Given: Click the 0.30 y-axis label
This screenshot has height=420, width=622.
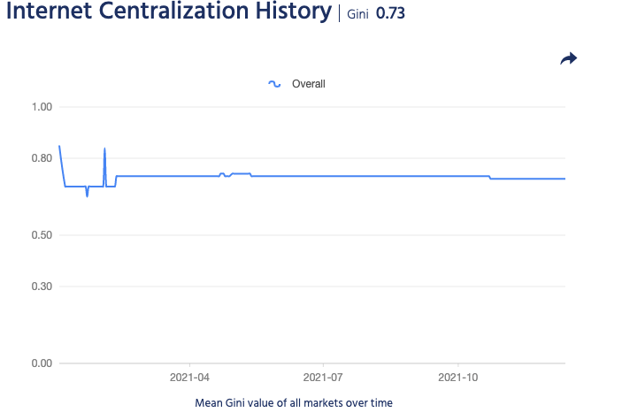Looking at the screenshot, I should pos(42,286).
